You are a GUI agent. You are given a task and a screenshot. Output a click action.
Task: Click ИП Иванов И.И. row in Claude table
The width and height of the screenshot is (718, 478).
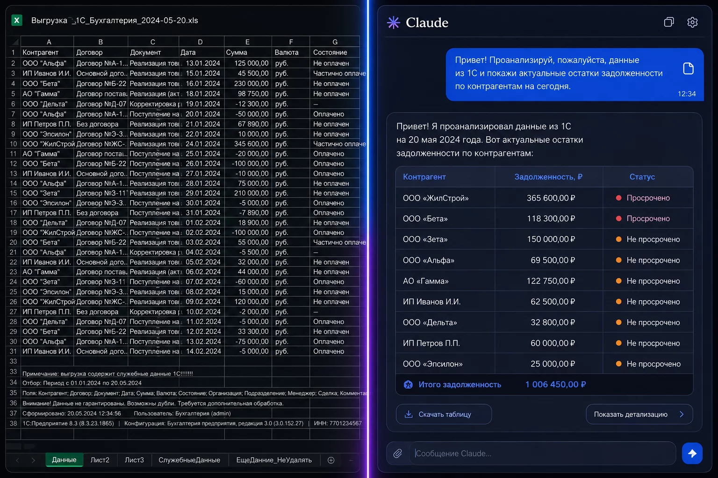[x=544, y=302]
